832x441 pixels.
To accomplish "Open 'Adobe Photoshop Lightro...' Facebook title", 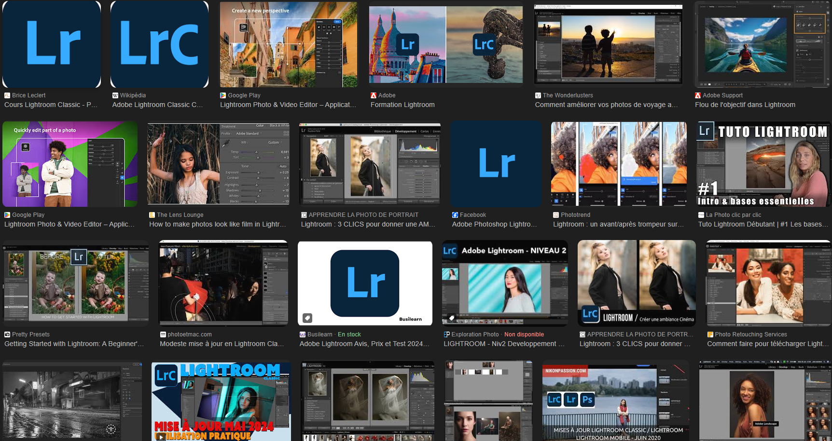I will tap(494, 224).
